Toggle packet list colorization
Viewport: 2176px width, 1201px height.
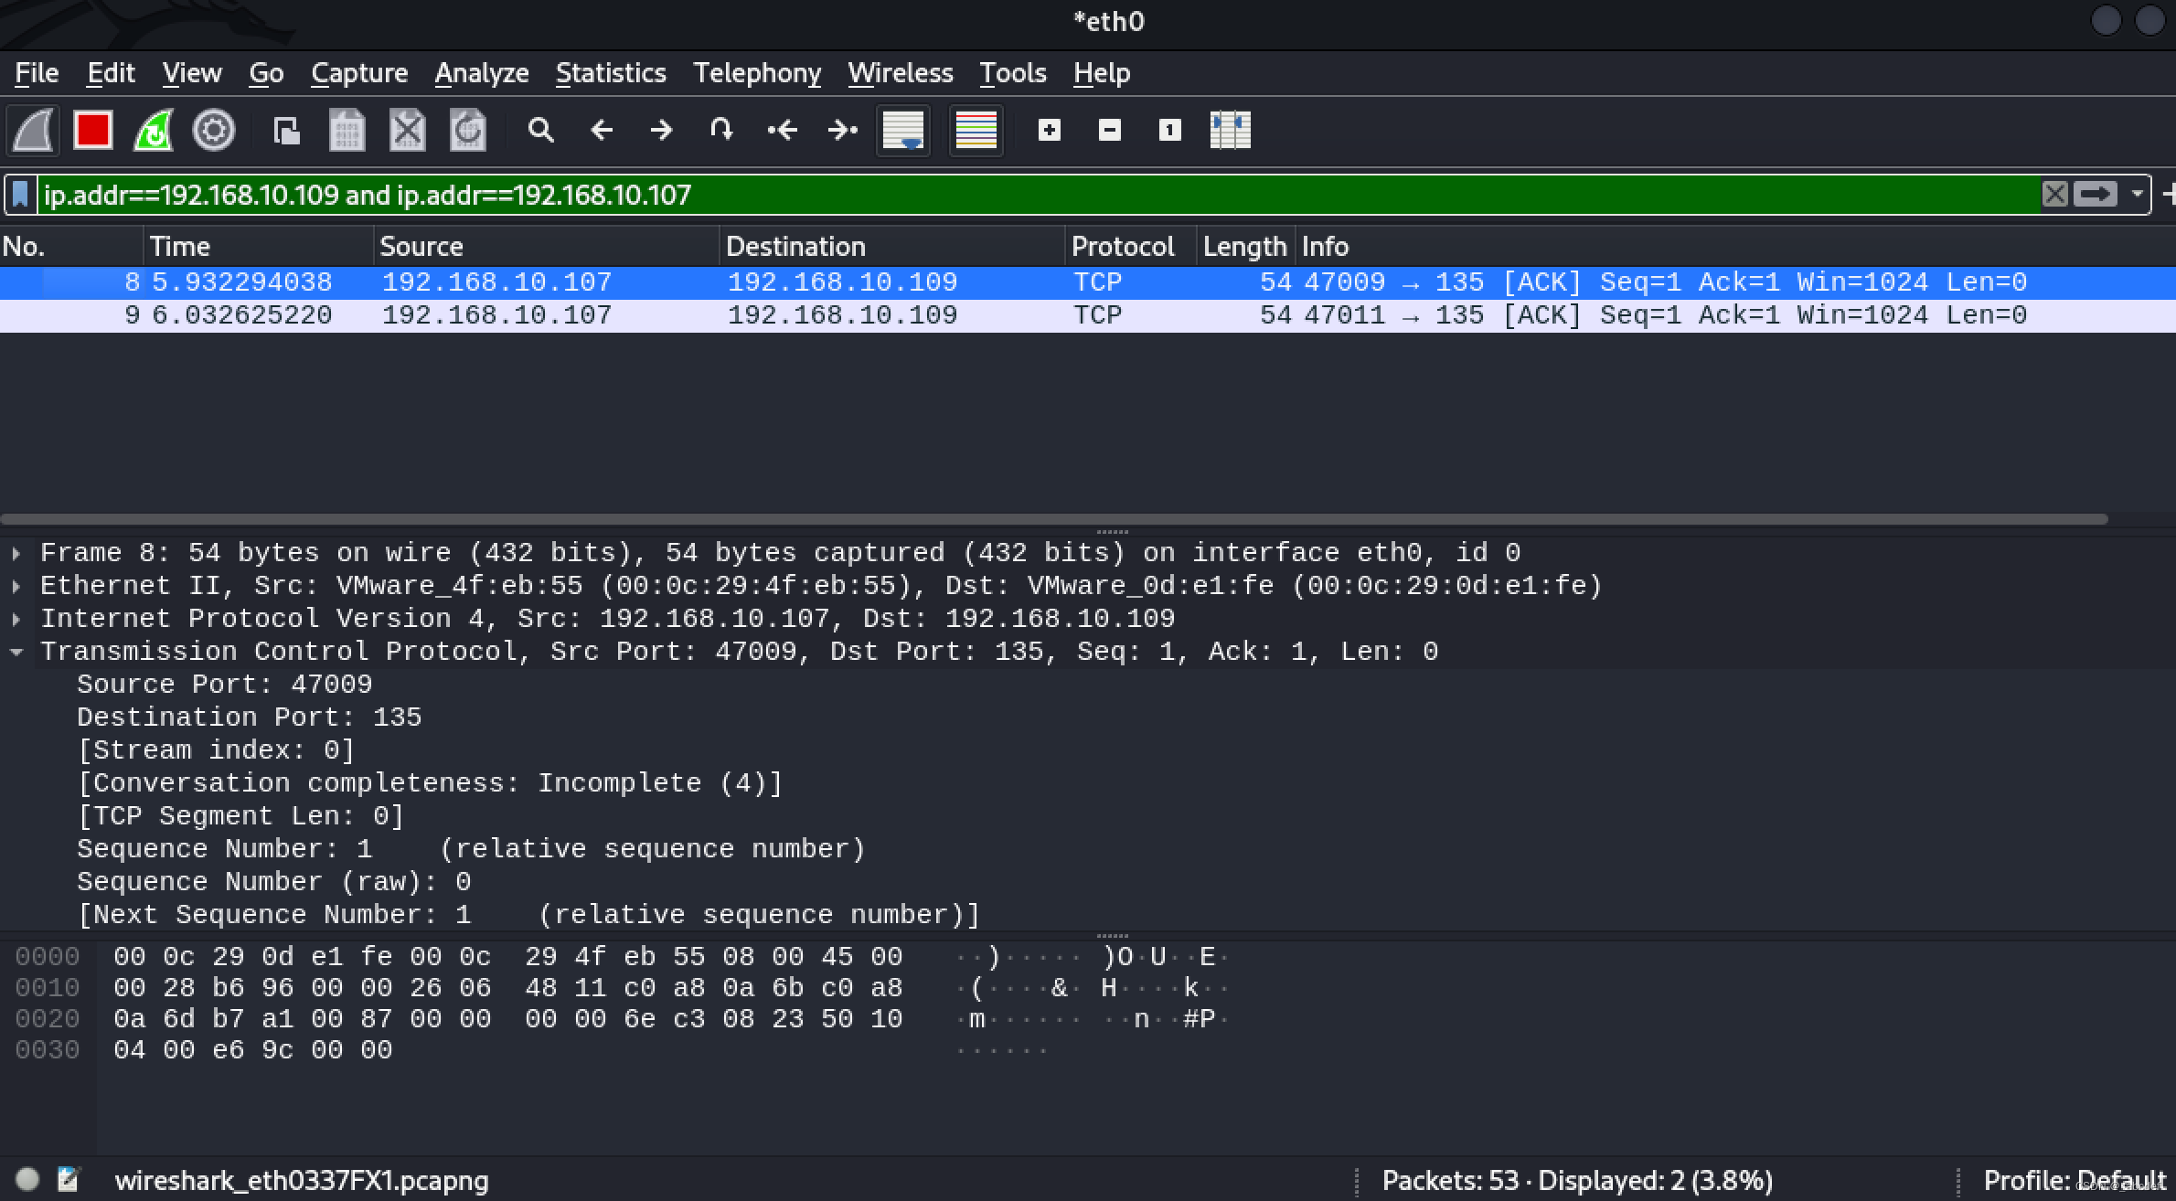[x=976, y=130]
